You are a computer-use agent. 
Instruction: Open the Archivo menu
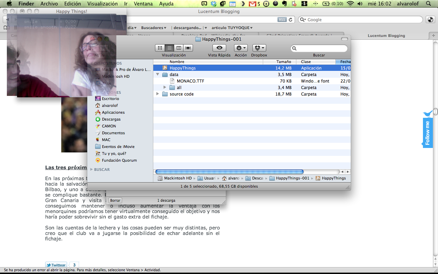(49, 4)
